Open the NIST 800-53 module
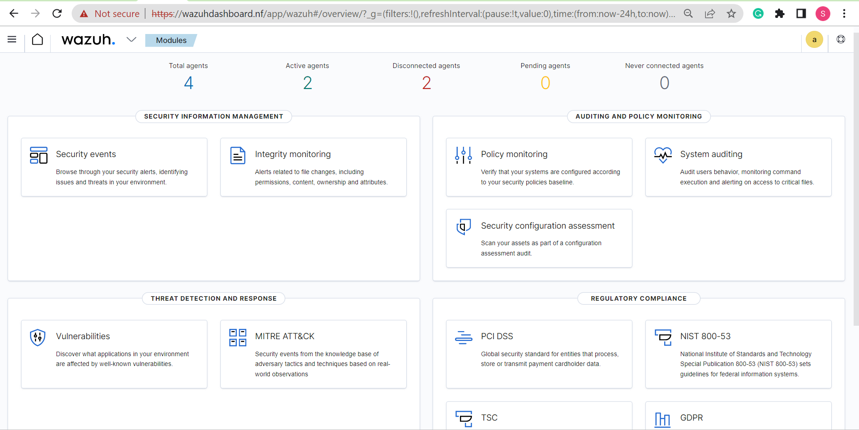Image resolution: width=859 pixels, height=430 pixels. [739, 354]
